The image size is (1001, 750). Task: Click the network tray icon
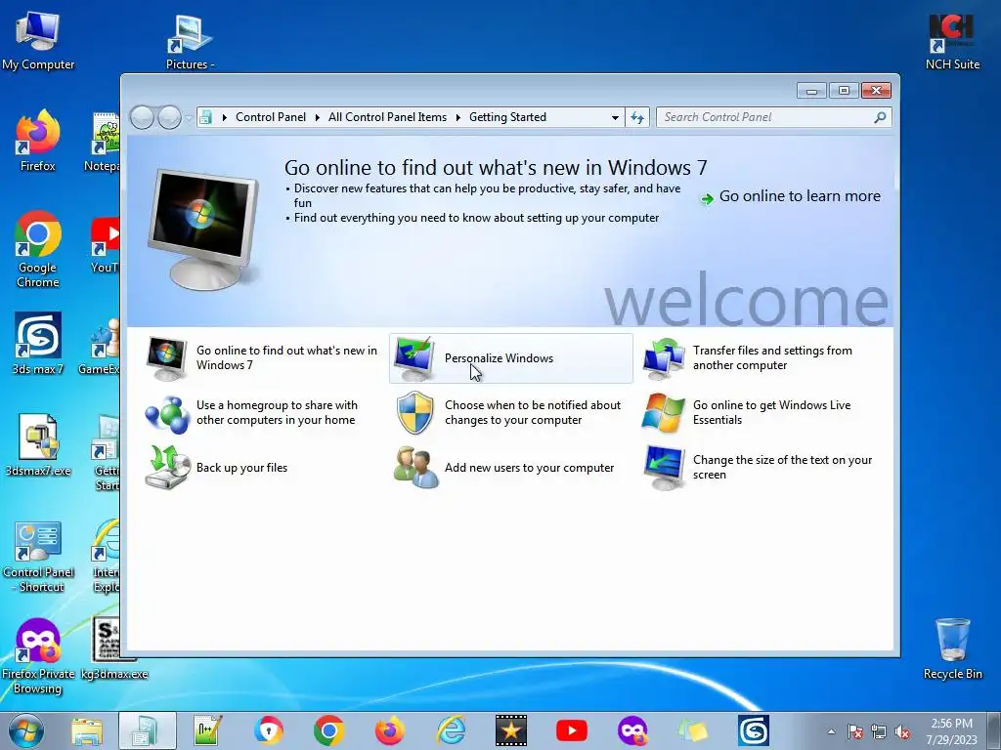pos(879,732)
